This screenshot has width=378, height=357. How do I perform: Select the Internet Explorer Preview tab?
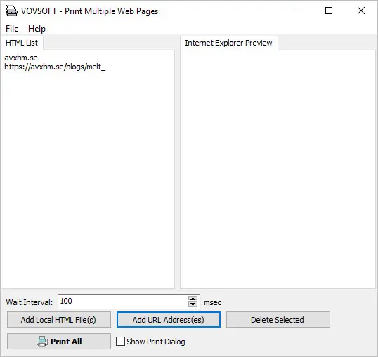pyautogui.click(x=228, y=43)
